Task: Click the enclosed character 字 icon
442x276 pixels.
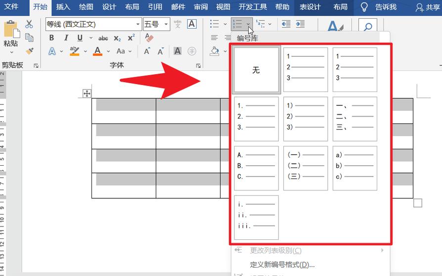Action: click(192, 51)
